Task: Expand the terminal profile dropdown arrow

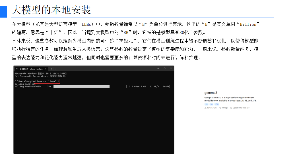Action: [x=55, y=69]
